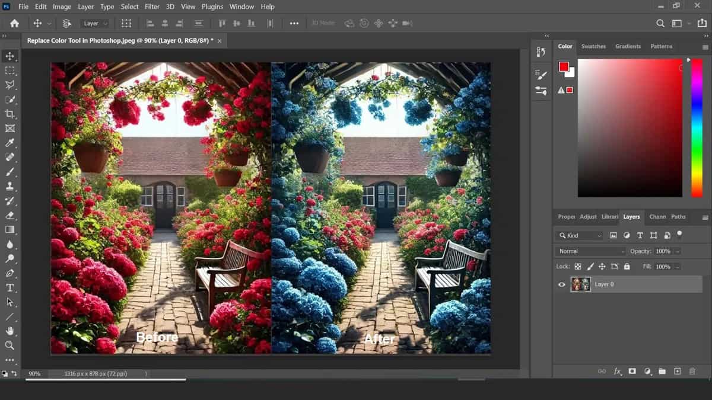Delete layer using trash icon
Screen dimensions: 712x400
click(x=692, y=371)
